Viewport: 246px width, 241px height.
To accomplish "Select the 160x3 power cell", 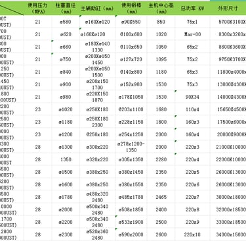I will (192, 122).
